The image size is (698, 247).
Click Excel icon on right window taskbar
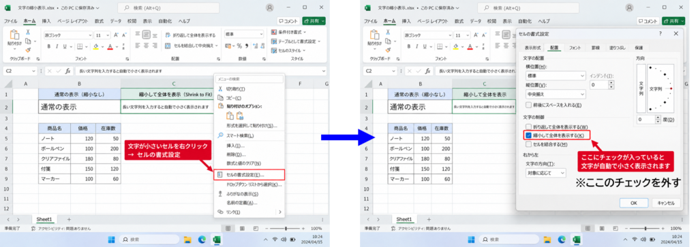click(x=577, y=240)
